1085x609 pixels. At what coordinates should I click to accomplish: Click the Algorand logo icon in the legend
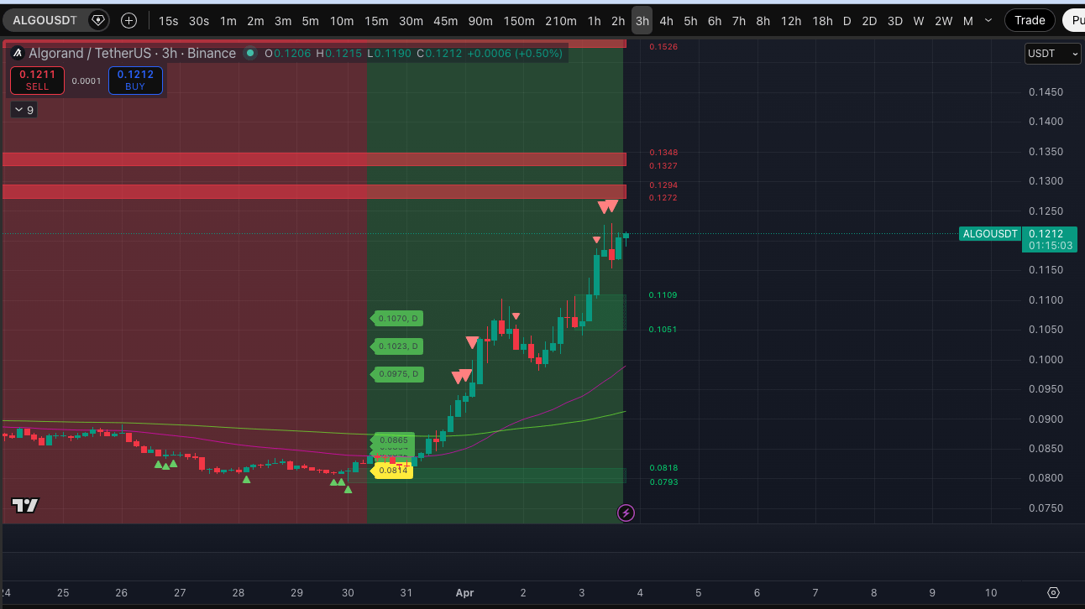[17, 54]
